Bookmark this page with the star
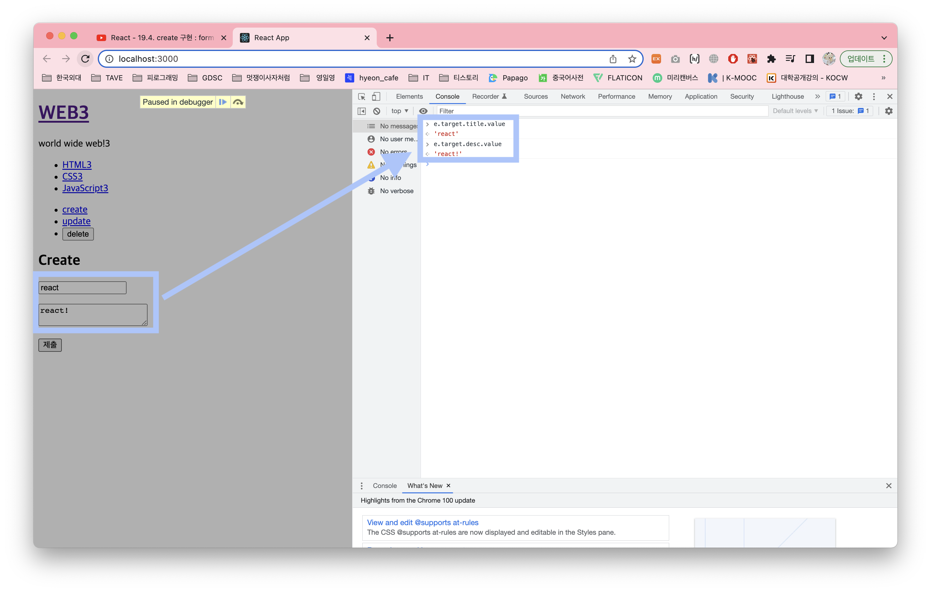931x592 pixels. pos(632,59)
